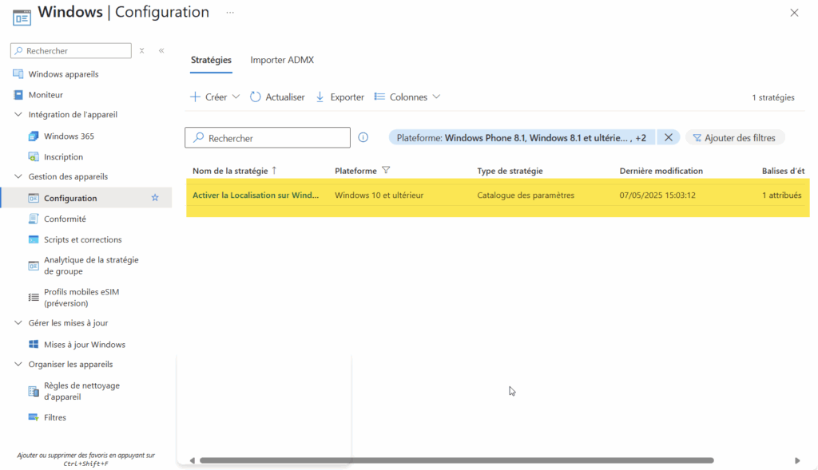The height and width of the screenshot is (470, 818).
Task: Click the Plateforme filter pill
Action: tap(522, 137)
